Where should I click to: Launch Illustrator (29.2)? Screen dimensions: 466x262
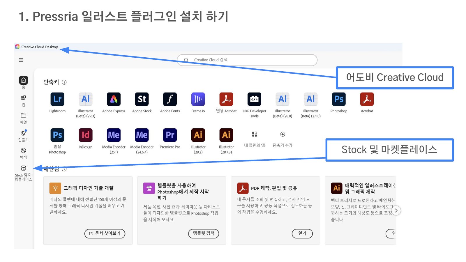coord(198,135)
